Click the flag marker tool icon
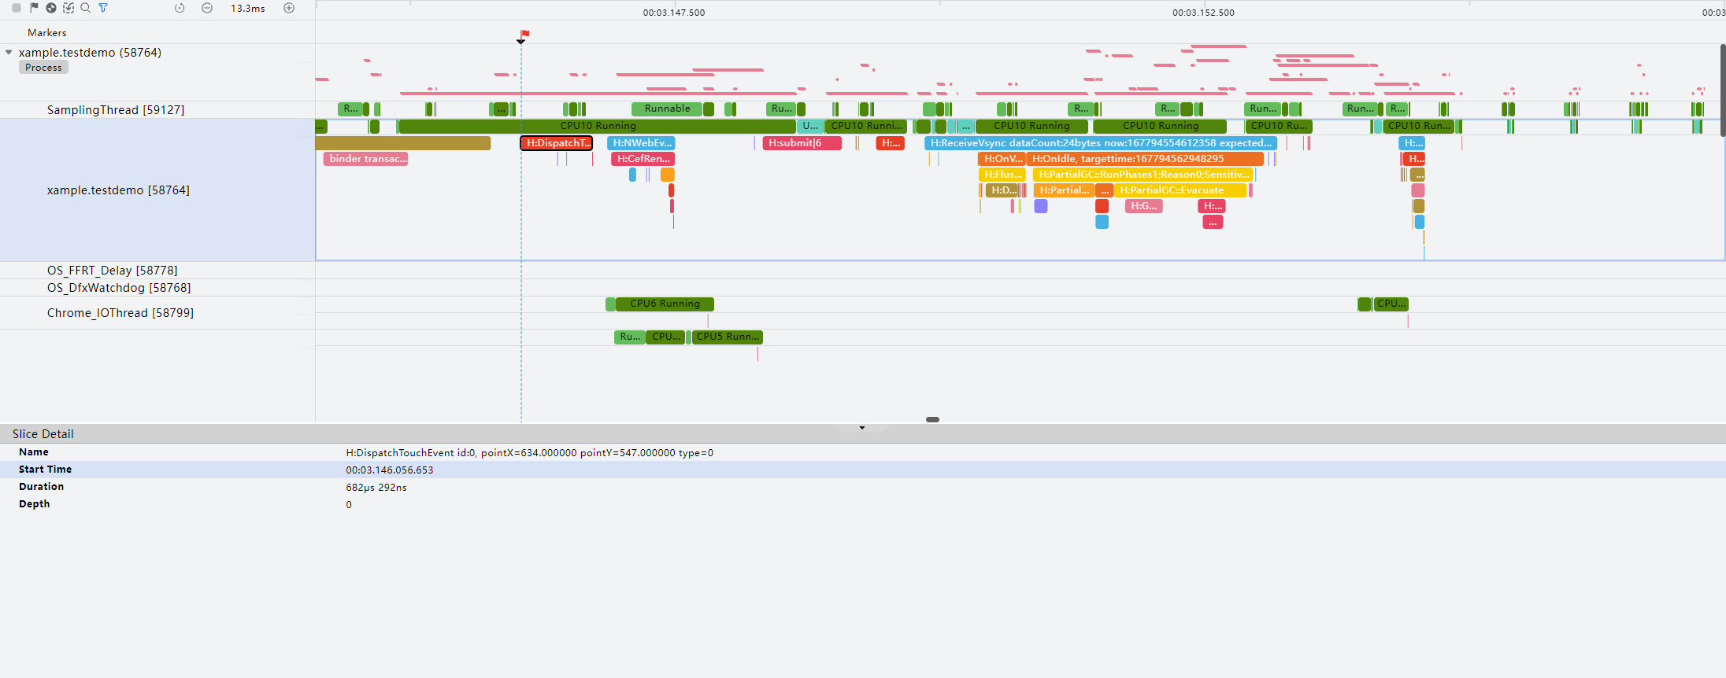The height and width of the screenshot is (678, 1726). [34, 8]
